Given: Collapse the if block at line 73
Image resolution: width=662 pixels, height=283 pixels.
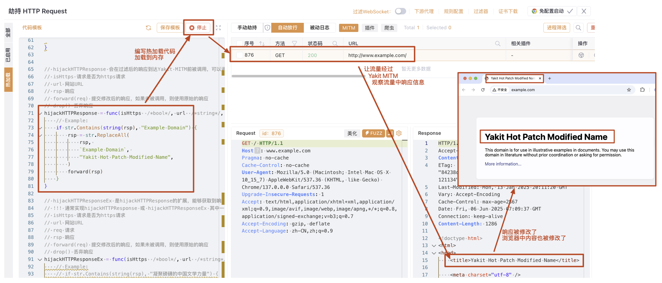Looking at the screenshot, I should click(40, 128).
